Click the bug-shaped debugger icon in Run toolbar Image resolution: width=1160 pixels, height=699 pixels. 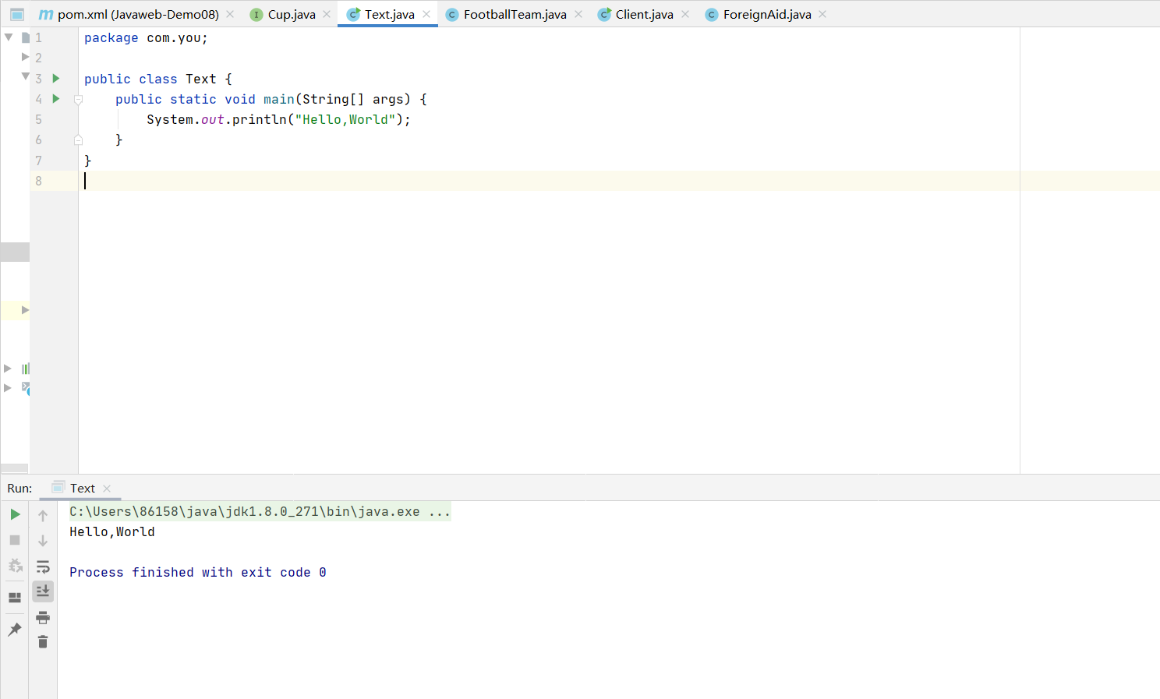(15, 566)
